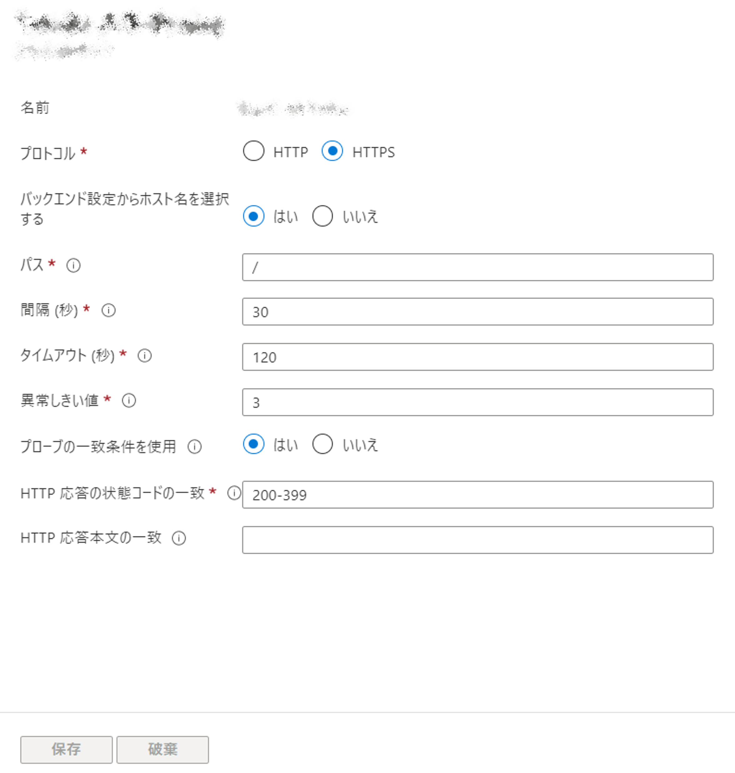The height and width of the screenshot is (773, 735).
Task: Select はい for プローブの一致条件を使用
Action: (x=254, y=444)
